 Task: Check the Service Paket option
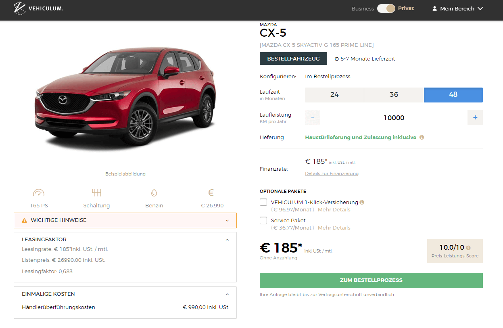pos(263,220)
